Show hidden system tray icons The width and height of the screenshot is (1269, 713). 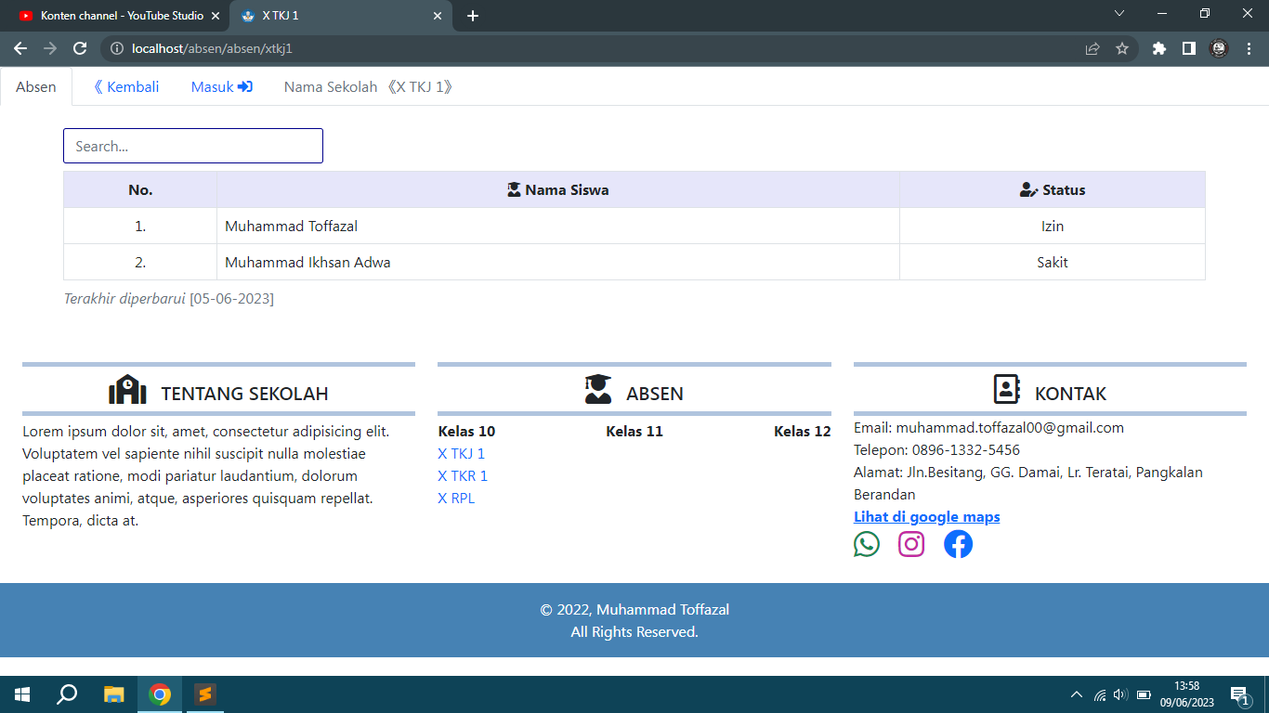(1076, 694)
